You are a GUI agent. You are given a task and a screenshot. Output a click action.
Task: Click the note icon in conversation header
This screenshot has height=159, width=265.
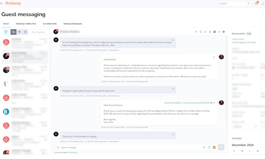201,32
